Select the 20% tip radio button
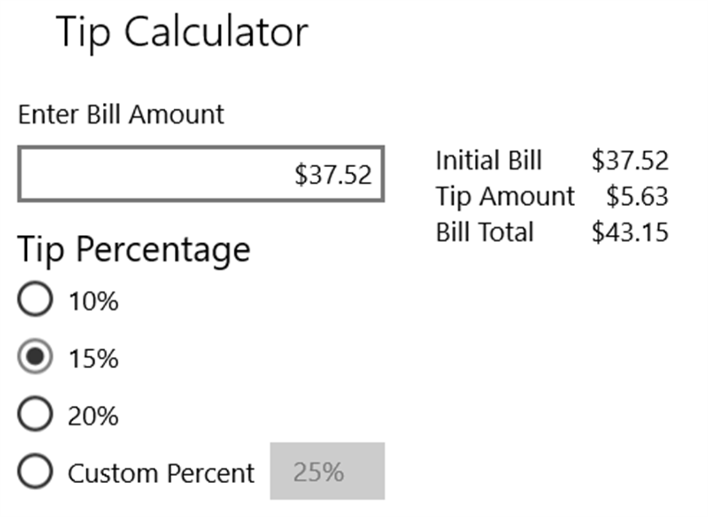Viewport: 708px width, 517px height. [34, 416]
